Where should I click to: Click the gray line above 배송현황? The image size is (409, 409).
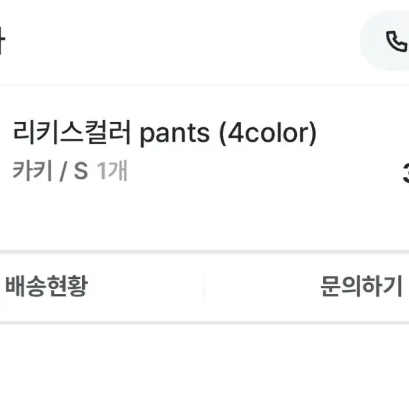[x=204, y=252]
